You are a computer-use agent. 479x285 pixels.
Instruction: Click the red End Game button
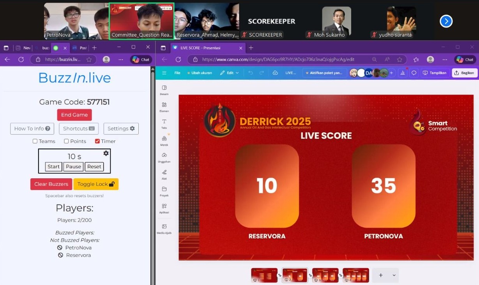[x=74, y=115]
